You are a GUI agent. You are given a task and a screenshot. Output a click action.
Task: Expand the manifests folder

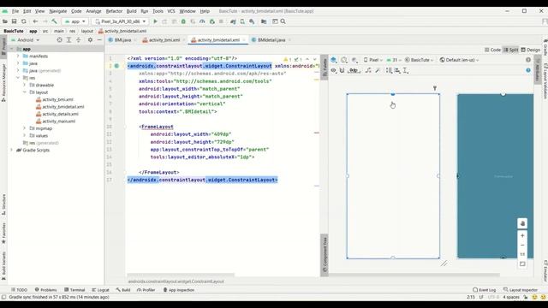coord(18,56)
